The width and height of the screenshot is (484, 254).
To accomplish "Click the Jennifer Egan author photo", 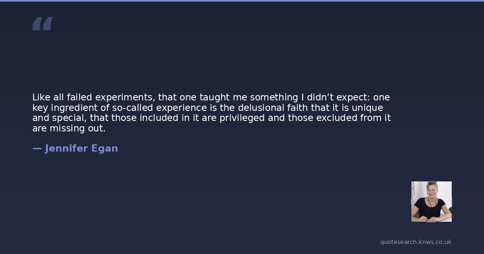I will tap(431, 202).
